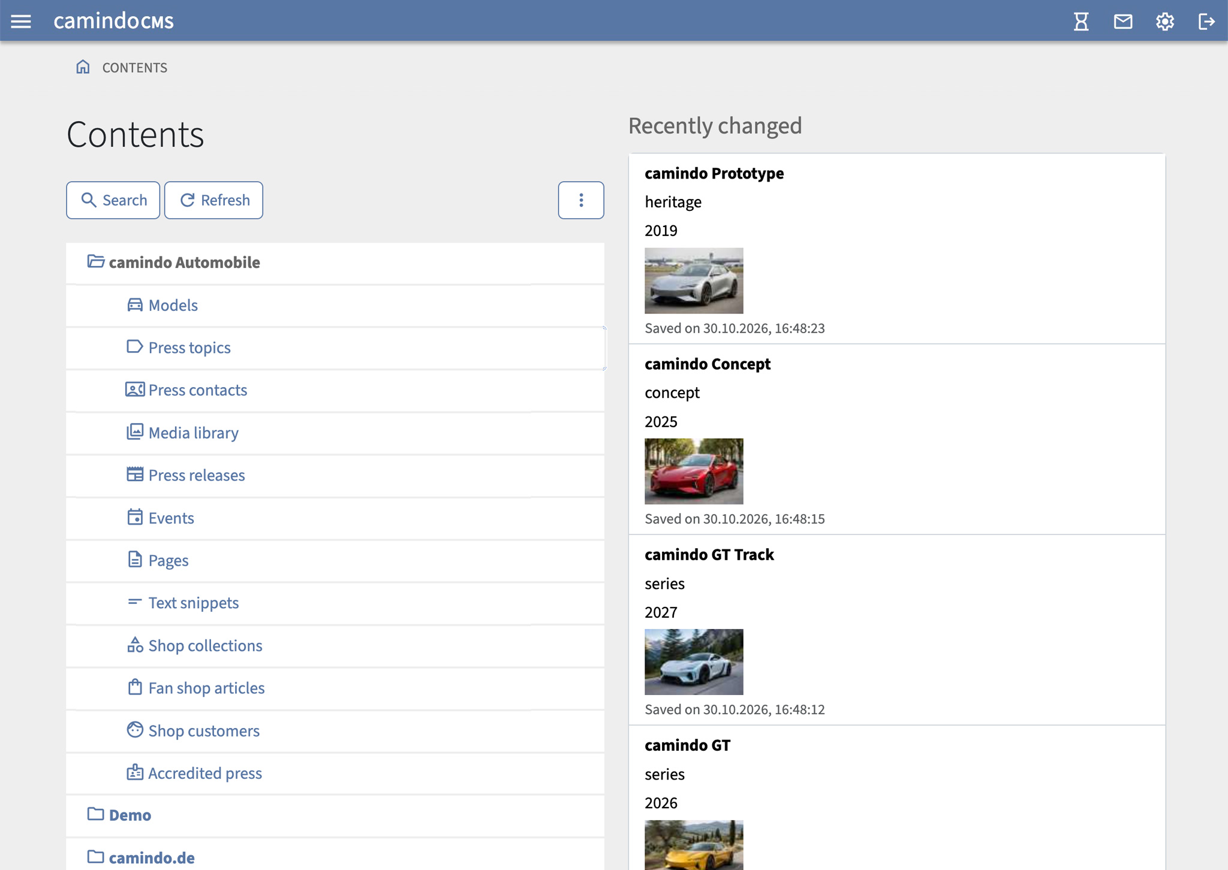
Task: Open the yellow camindo GT thumbnail
Action: click(x=694, y=845)
